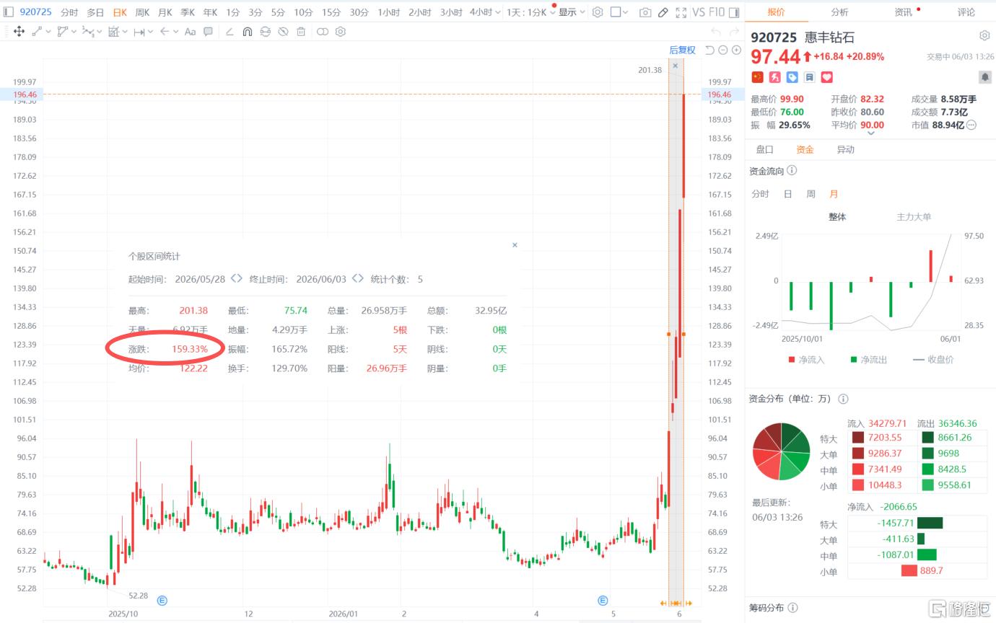Click the VS compare button
The height and width of the screenshot is (623, 996).
[698, 12]
